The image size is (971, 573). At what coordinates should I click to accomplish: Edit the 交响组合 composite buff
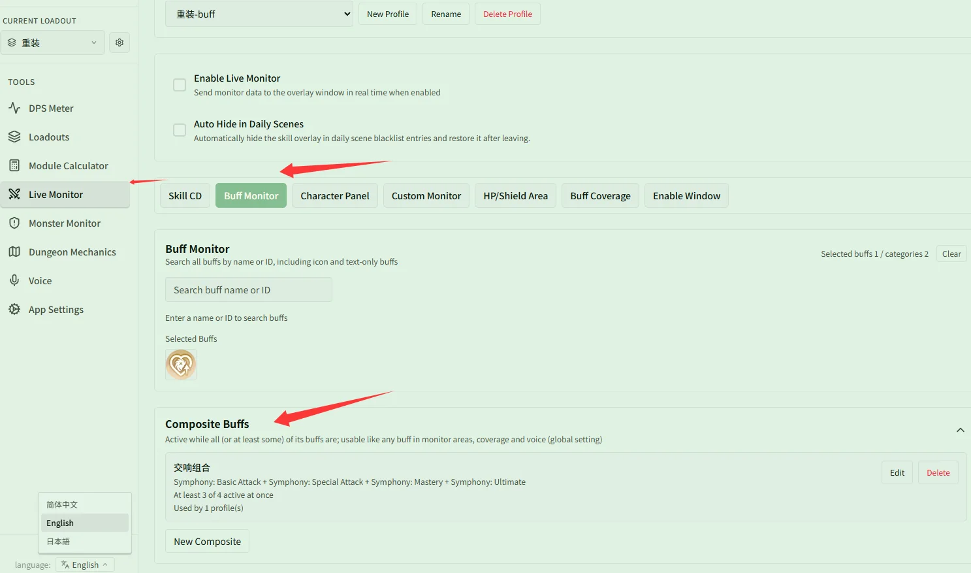point(897,472)
